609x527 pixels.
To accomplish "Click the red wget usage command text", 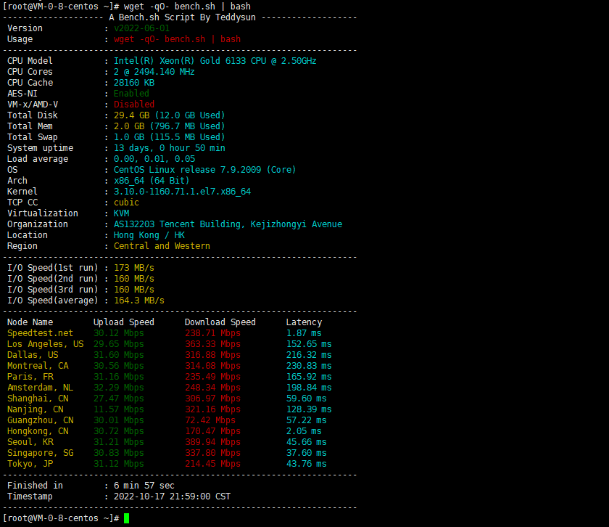I will pos(177,39).
